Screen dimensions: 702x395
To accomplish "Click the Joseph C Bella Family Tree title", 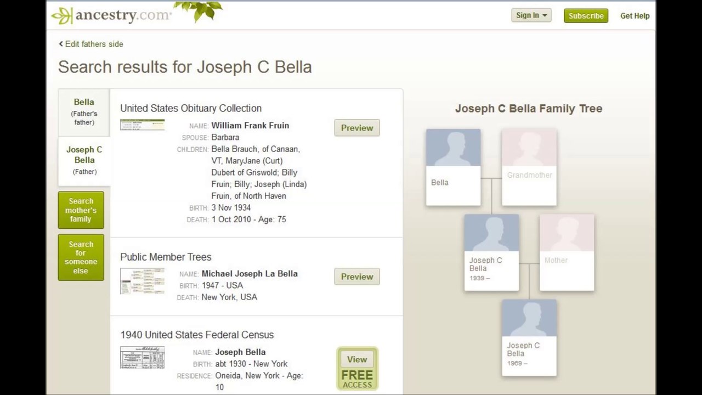I will (x=529, y=108).
